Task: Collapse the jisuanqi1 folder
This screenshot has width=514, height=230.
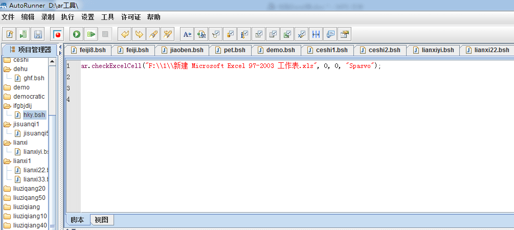Action: point(7,125)
